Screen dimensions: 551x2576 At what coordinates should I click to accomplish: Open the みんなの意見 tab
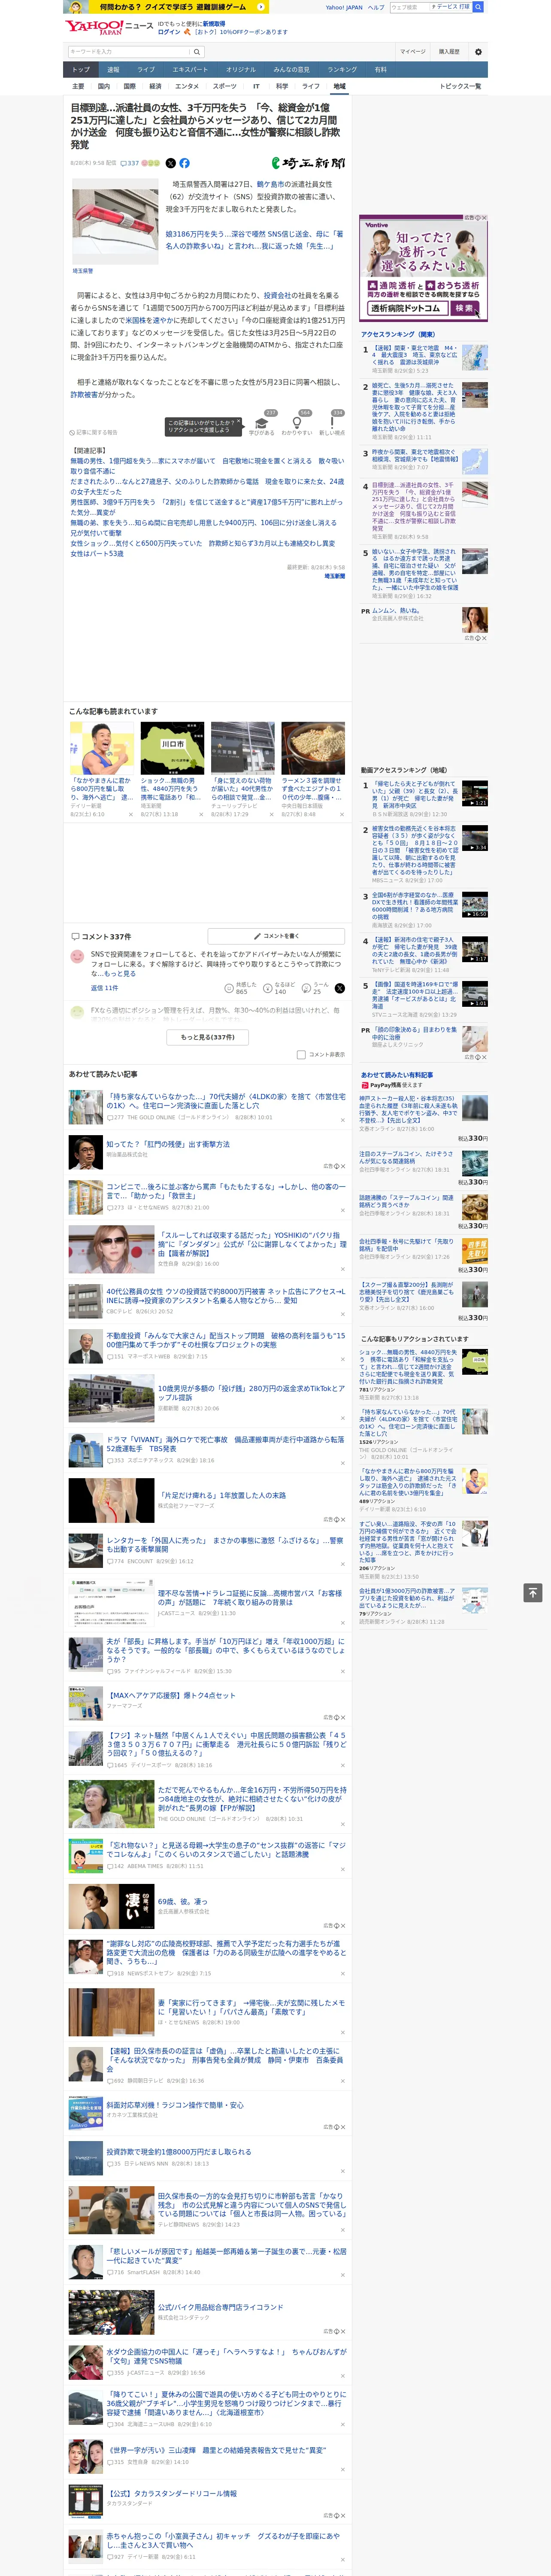(291, 70)
